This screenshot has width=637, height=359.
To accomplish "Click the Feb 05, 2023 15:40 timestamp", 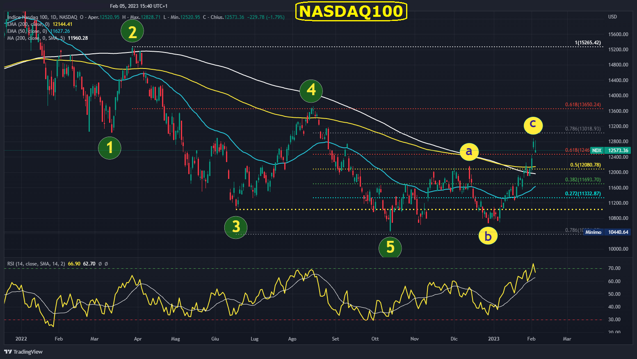I will click(139, 6).
